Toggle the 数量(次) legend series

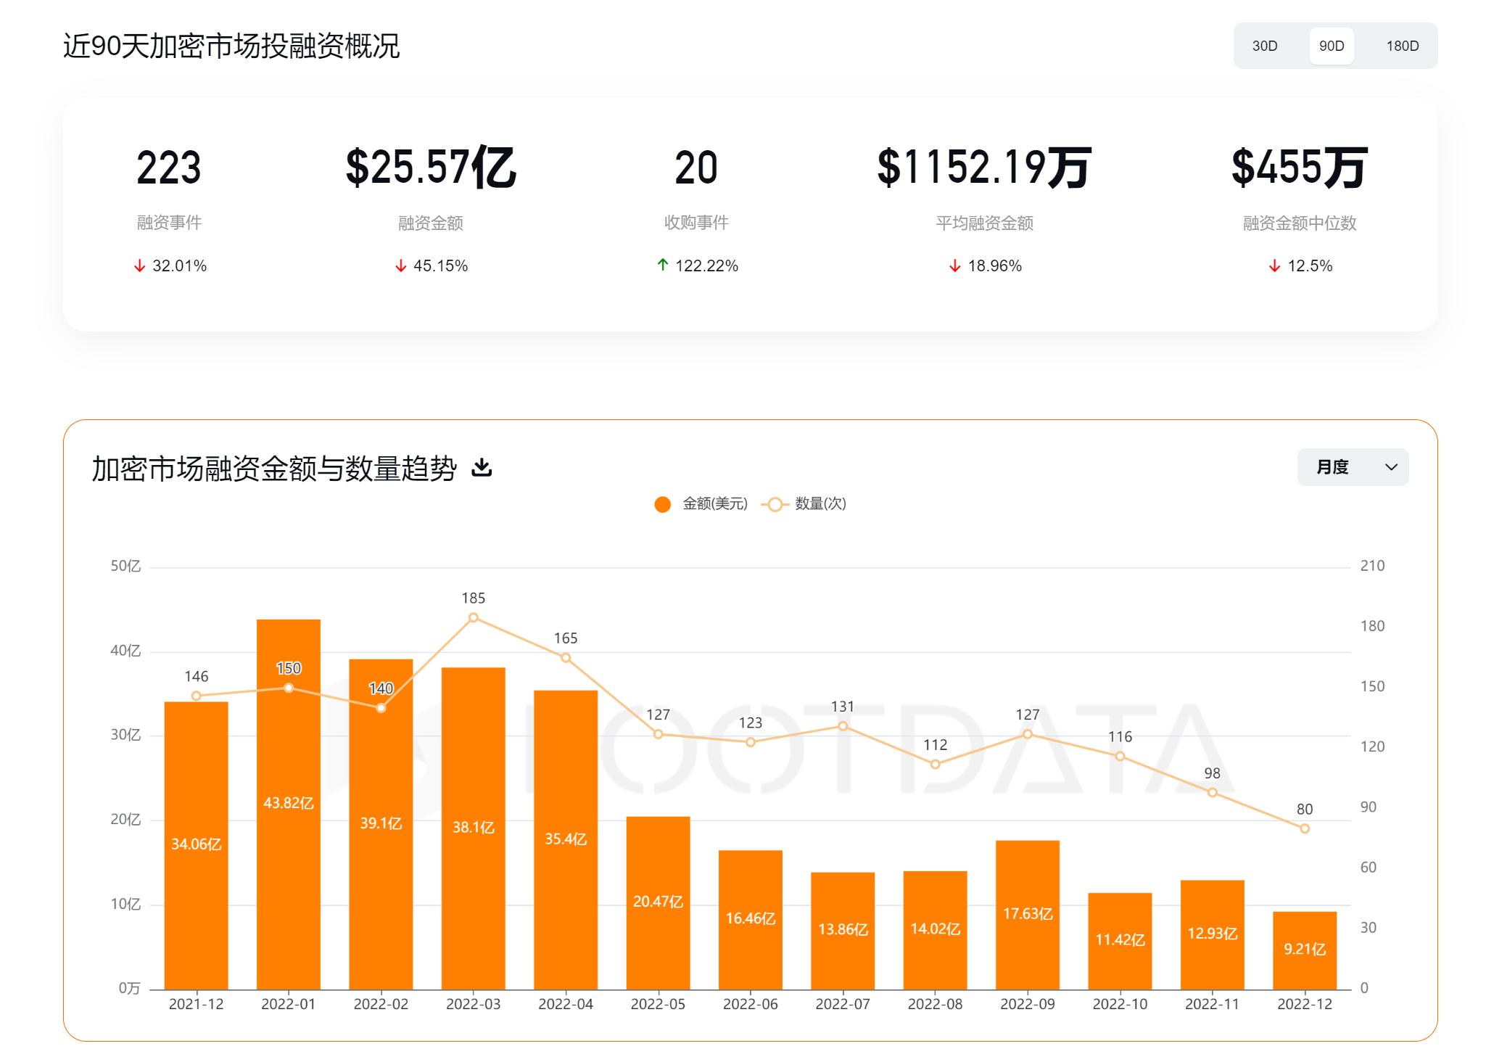point(820,504)
